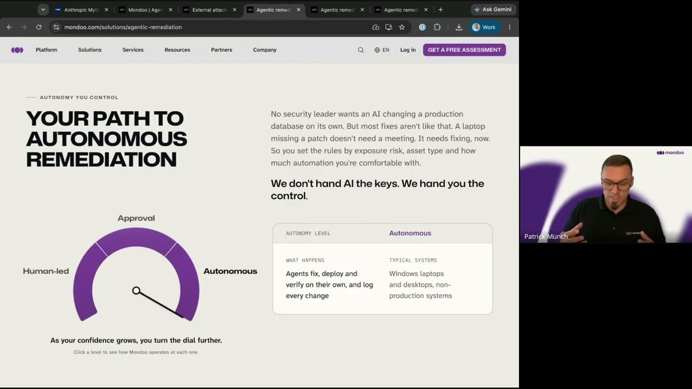The height and width of the screenshot is (389, 692).
Task: Open the Resources menu
Action: pos(177,50)
